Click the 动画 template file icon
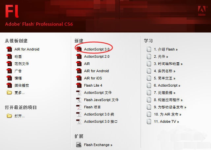This screenshot has width=211, height=150. coord(9,56)
